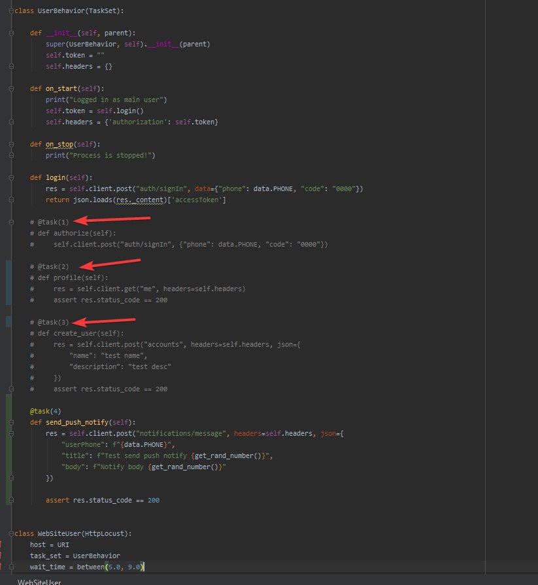Collapse the def on_start method fold
Screen dimensions: 538x585
[11, 89]
